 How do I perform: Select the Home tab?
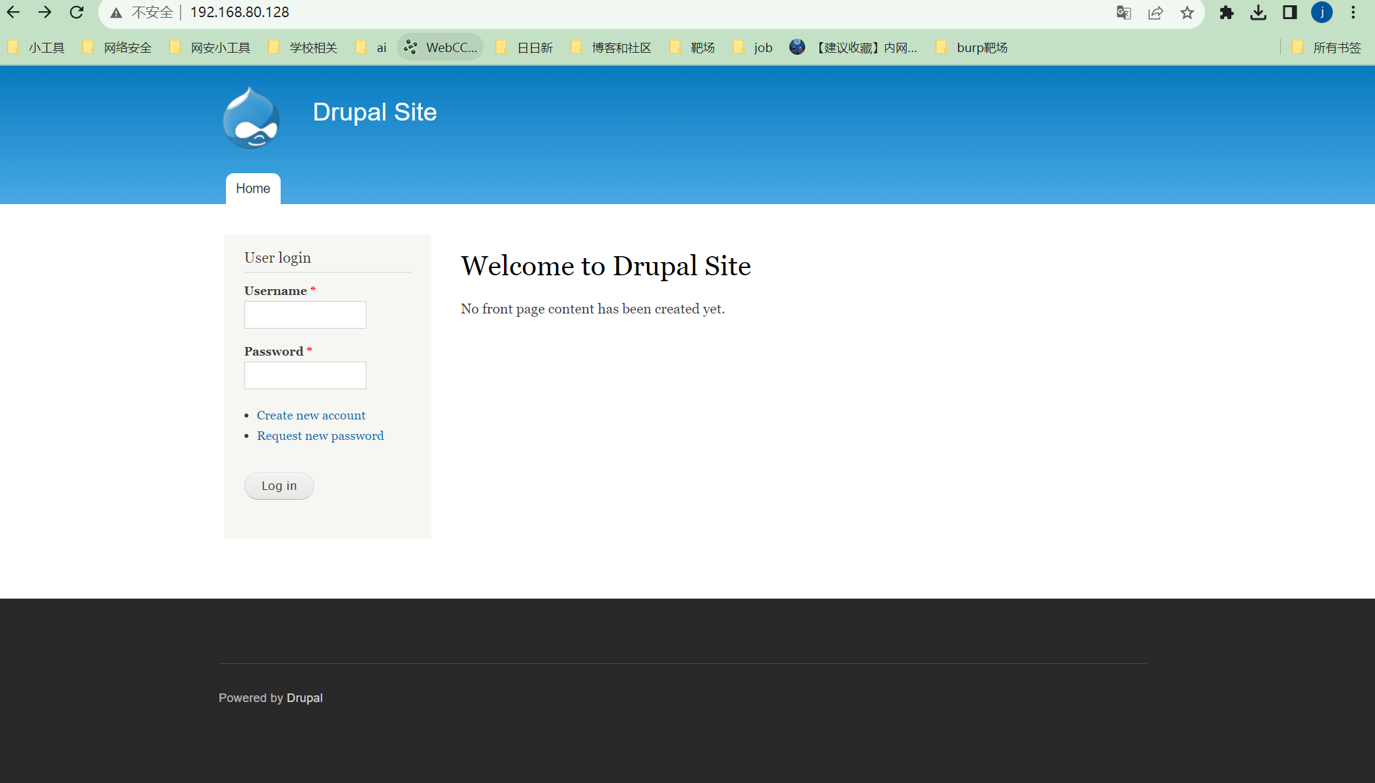point(253,189)
